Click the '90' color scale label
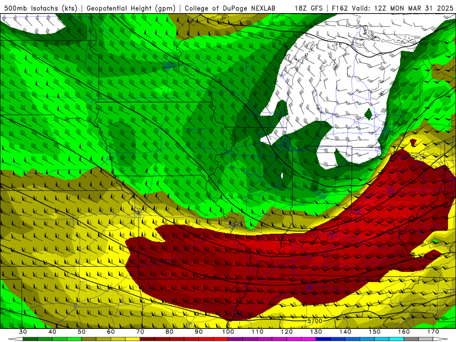This screenshot has height=342, width=456. click(198, 332)
